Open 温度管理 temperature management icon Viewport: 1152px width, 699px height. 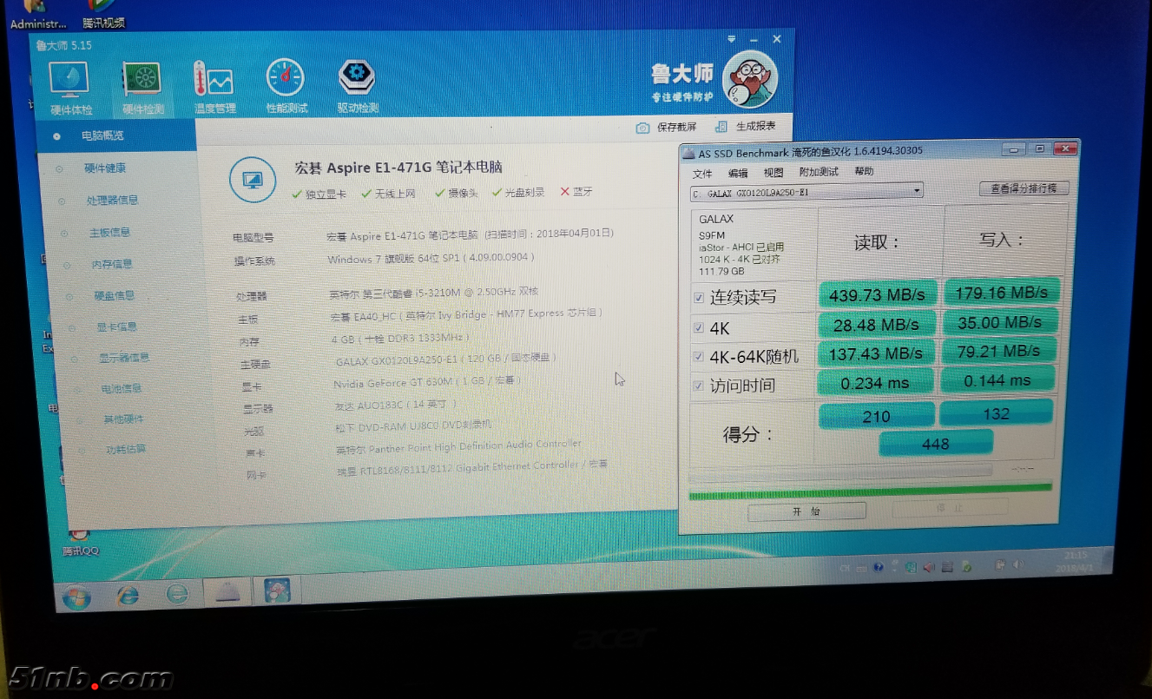pyautogui.click(x=214, y=82)
